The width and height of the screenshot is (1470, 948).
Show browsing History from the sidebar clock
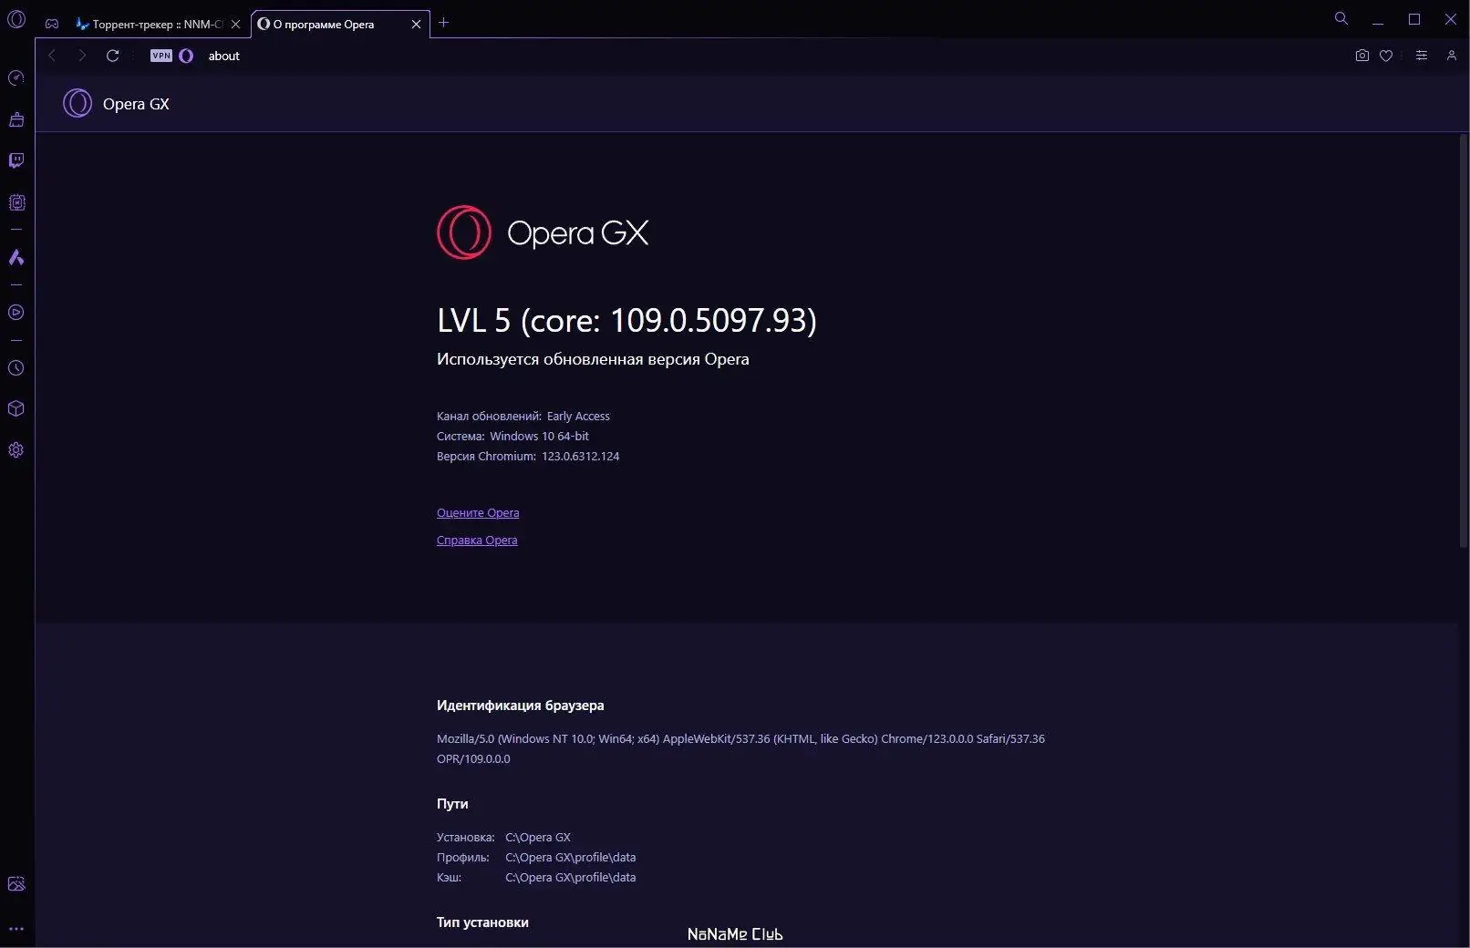point(16,368)
